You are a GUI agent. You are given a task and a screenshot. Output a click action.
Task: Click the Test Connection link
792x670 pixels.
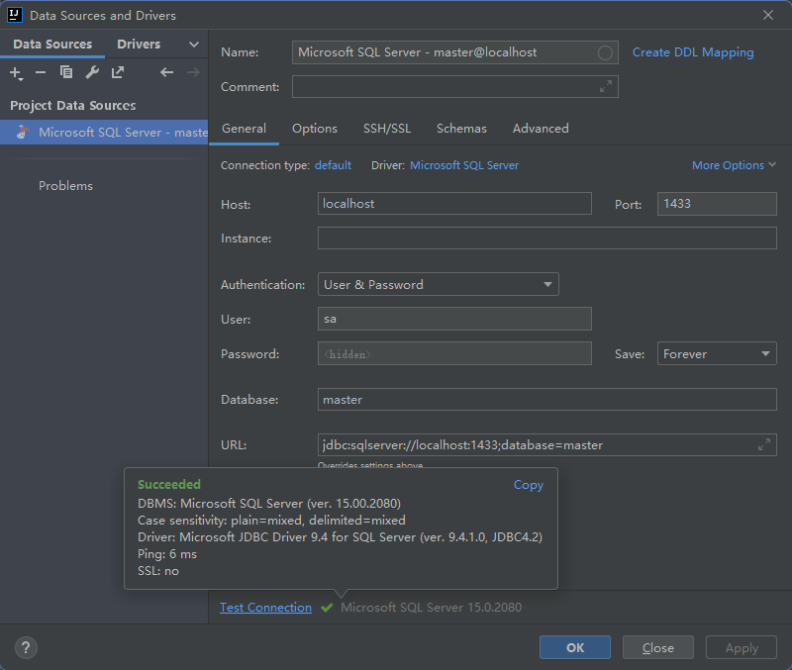coord(265,607)
